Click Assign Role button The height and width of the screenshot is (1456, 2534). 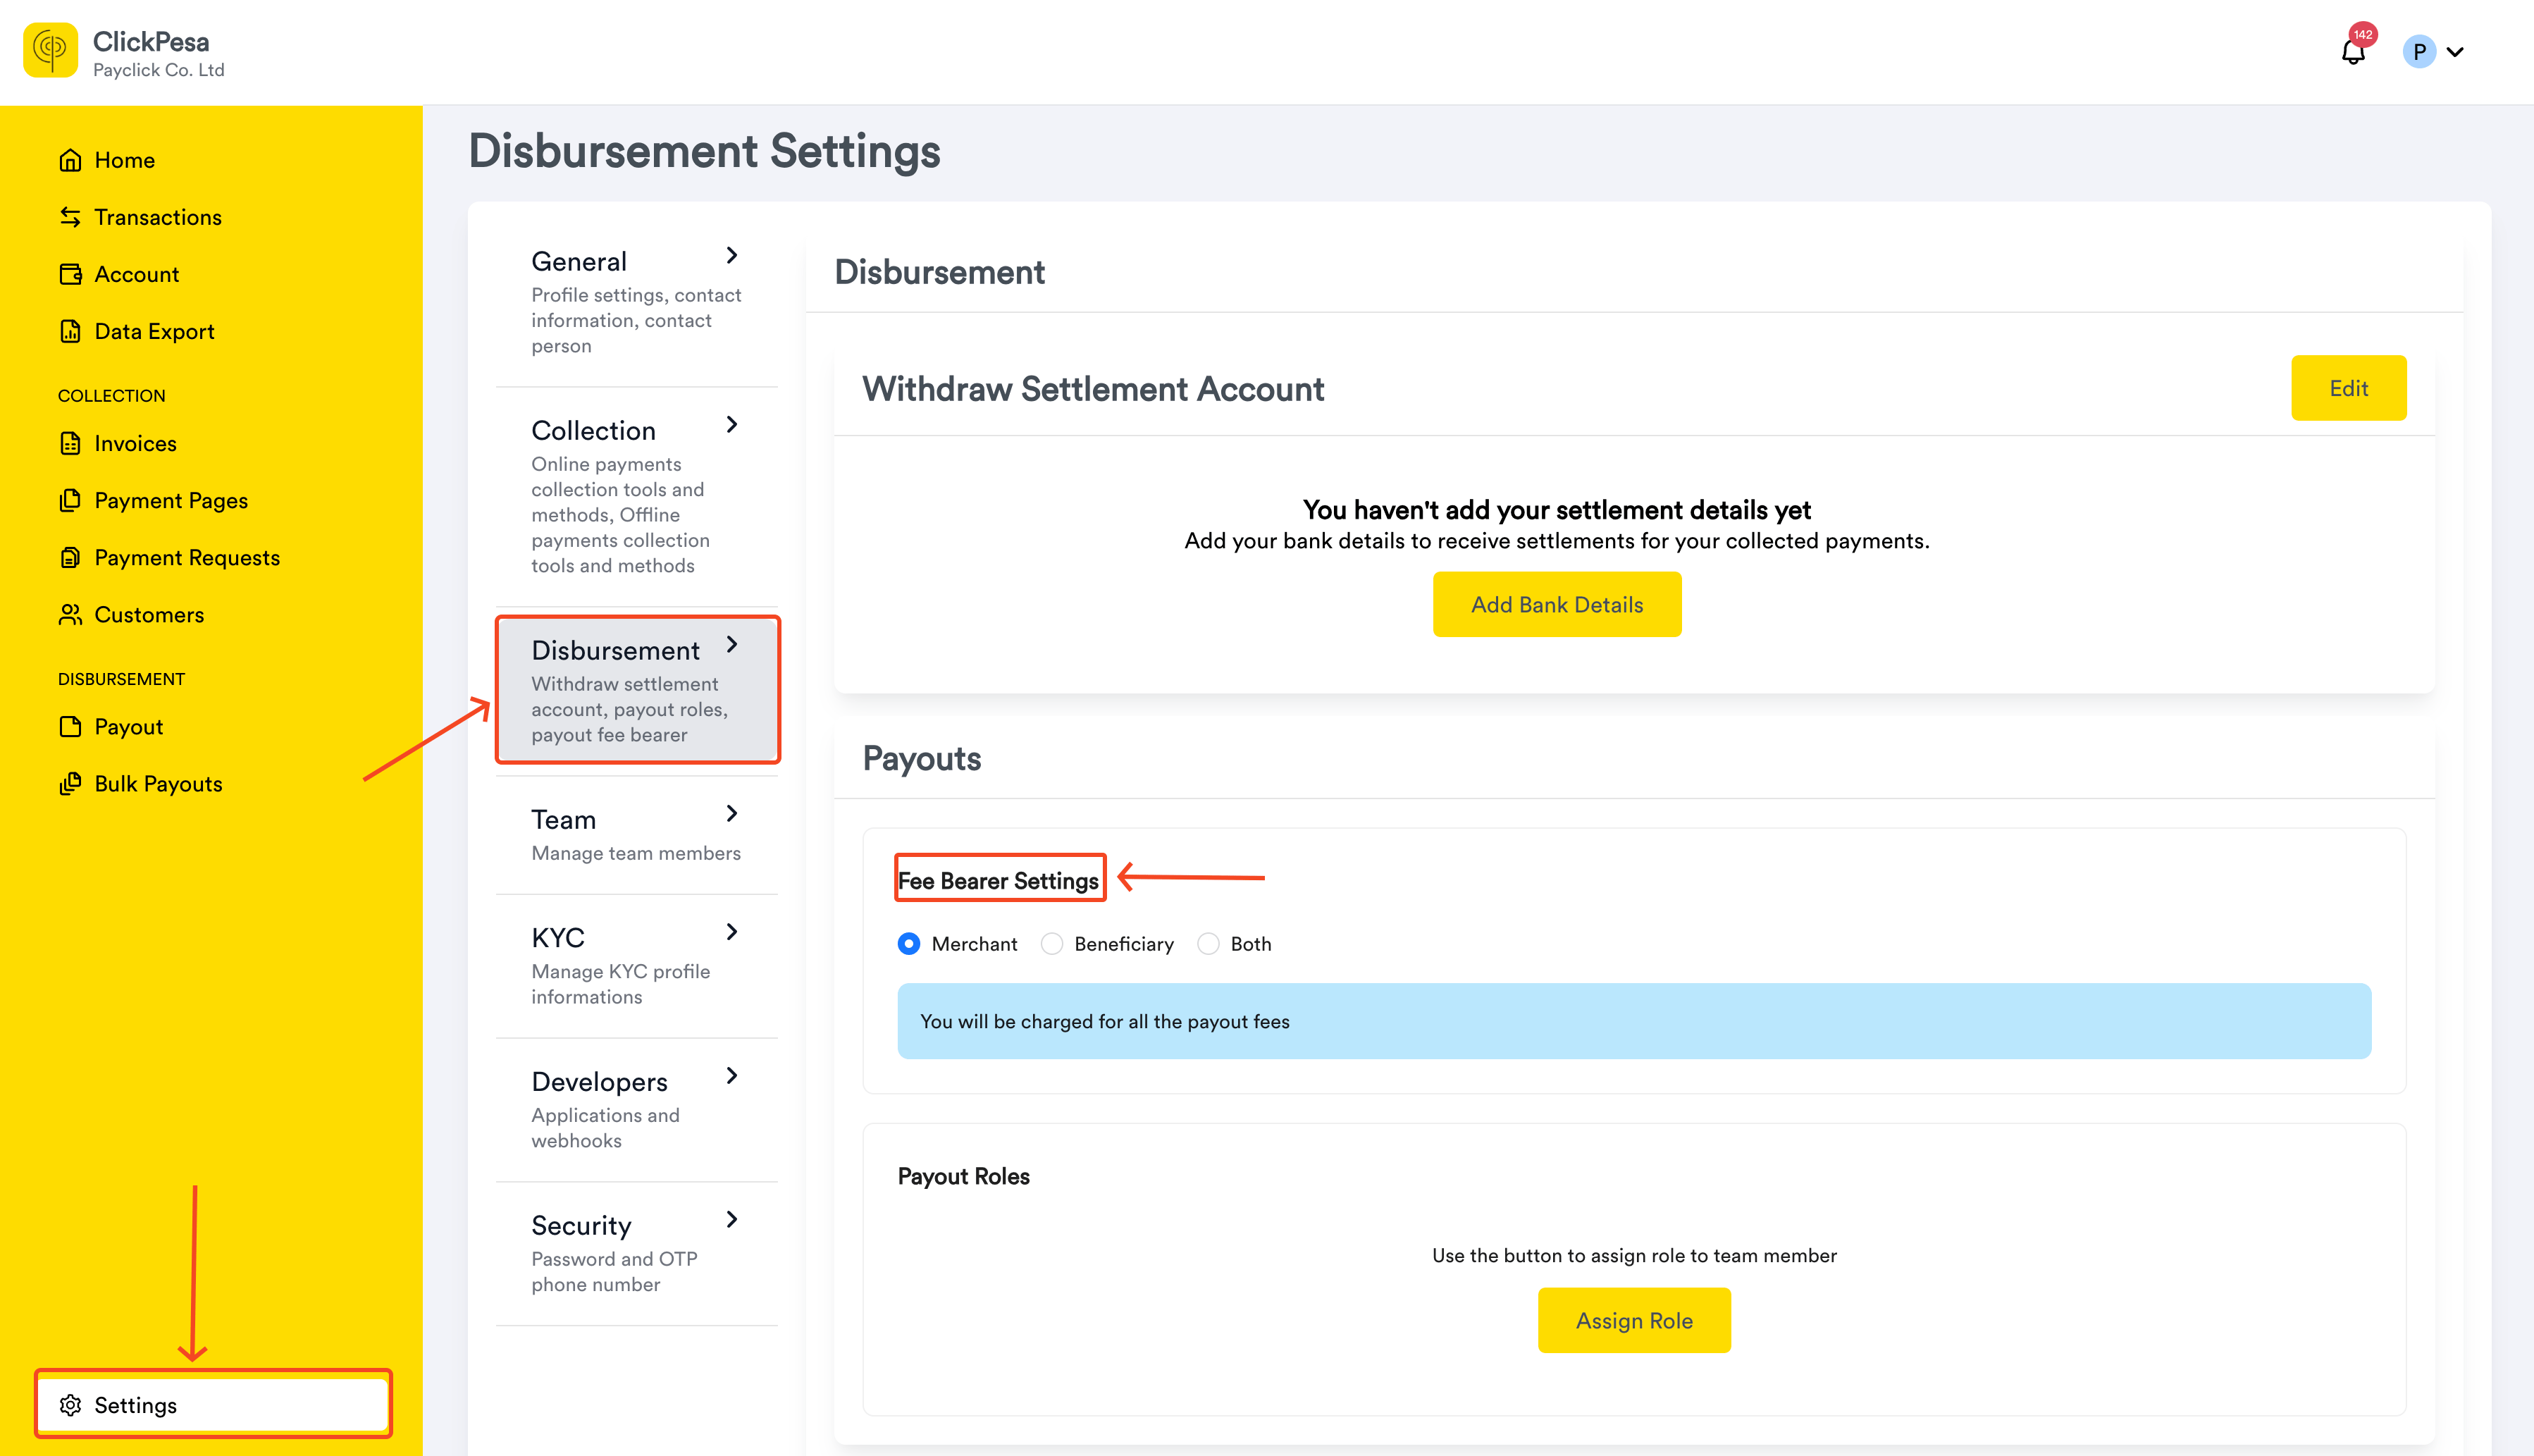[1633, 1320]
